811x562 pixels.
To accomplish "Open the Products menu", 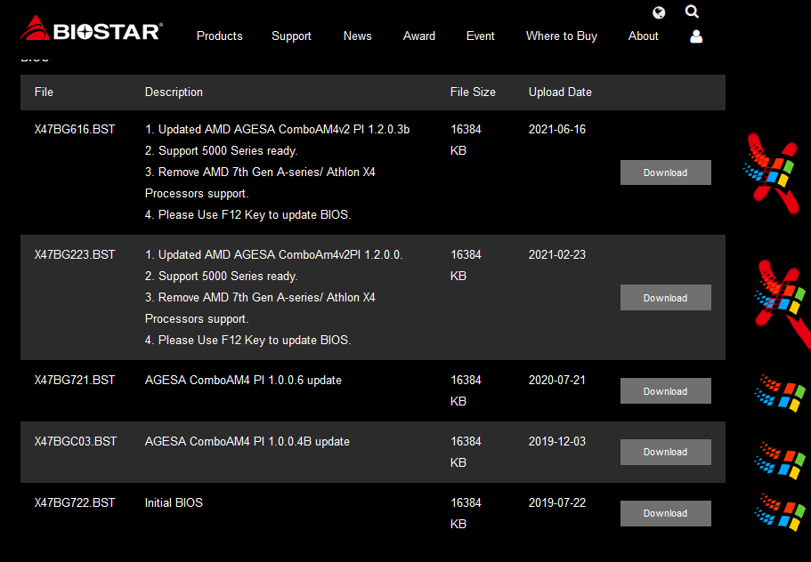I will [x=219, y=36].
